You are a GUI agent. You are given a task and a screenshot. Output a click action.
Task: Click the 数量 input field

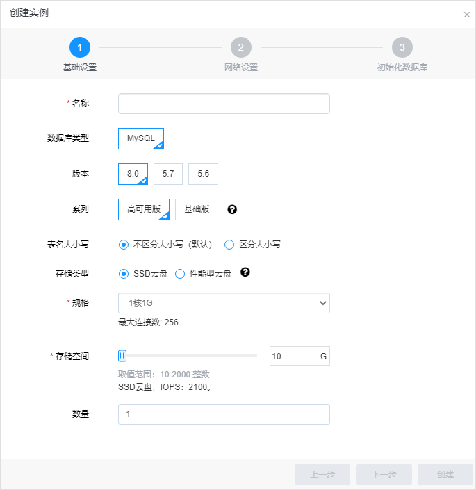224,414
